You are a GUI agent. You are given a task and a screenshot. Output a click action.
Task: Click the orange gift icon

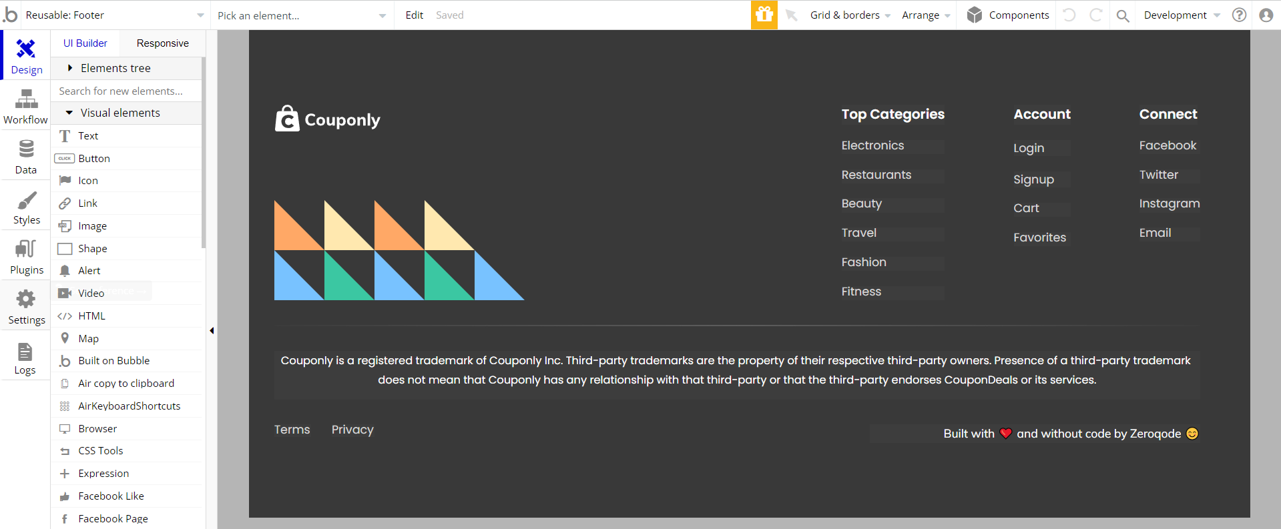pos(764,15)
